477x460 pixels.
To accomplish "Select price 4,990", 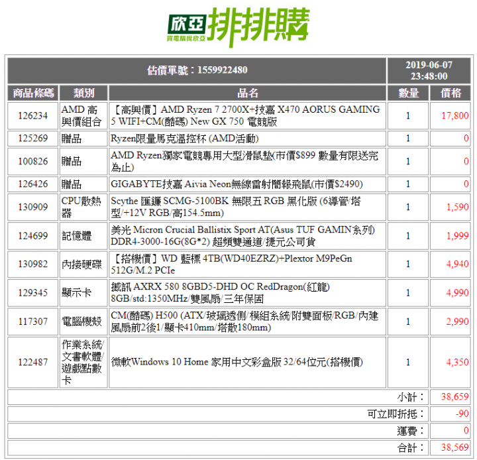I will [458, 292].
